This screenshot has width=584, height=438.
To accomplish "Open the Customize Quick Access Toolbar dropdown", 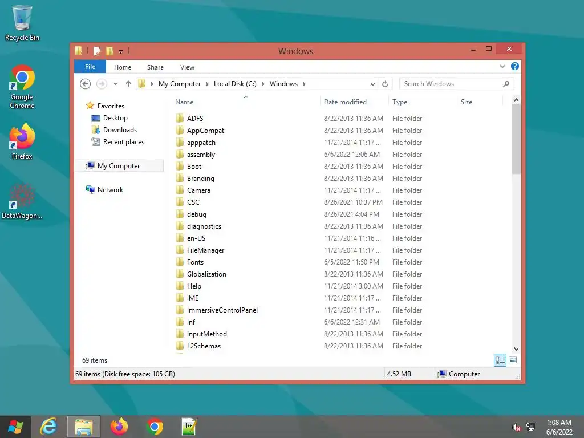I will click(x=121, y=51).
